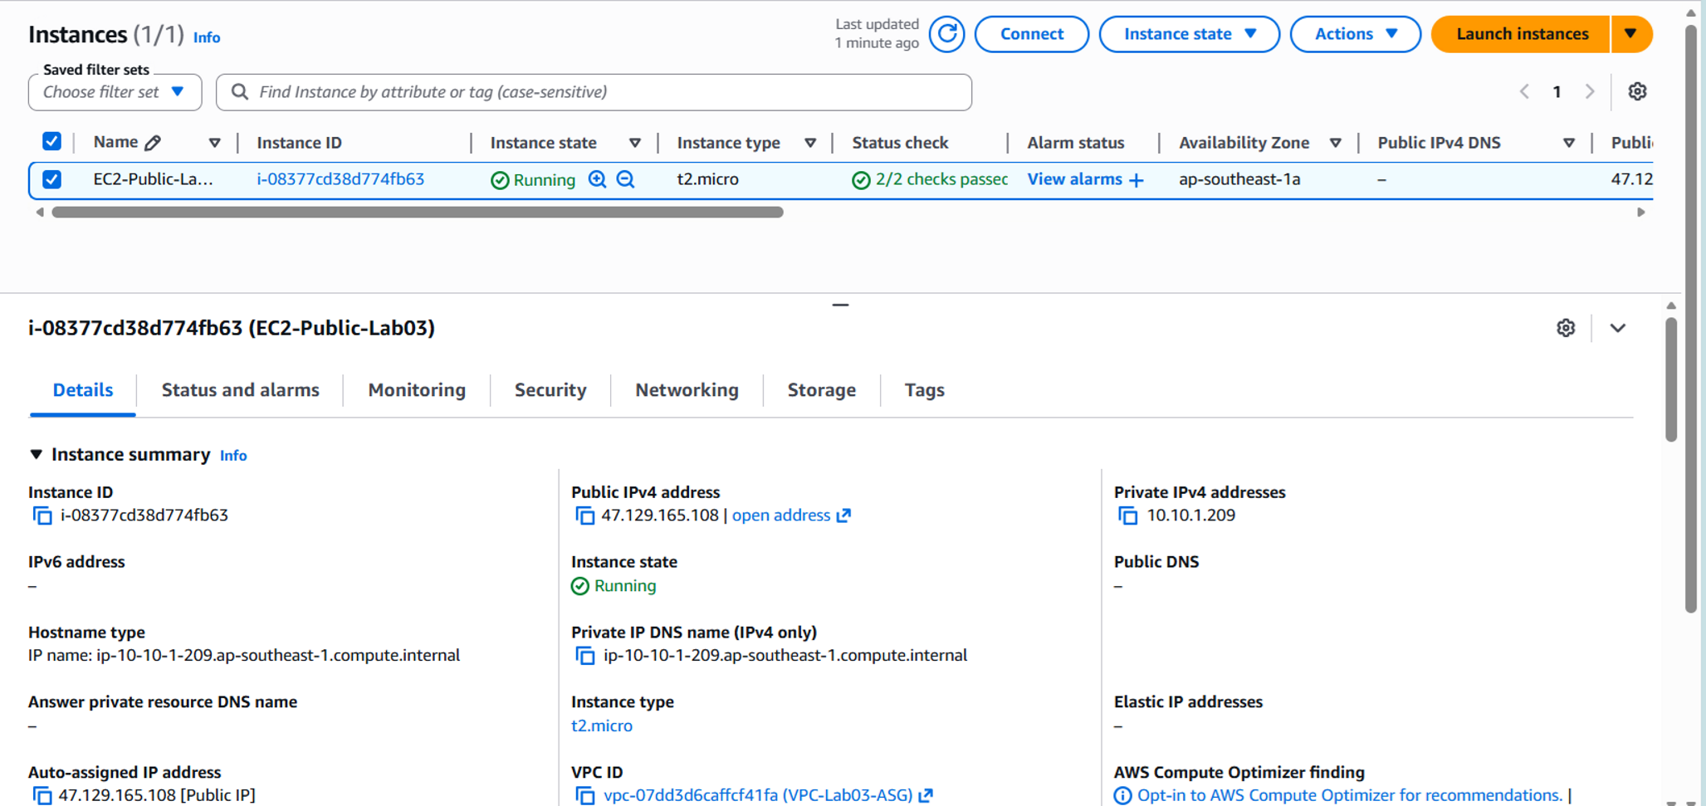Copy the VPC ID

585,795
